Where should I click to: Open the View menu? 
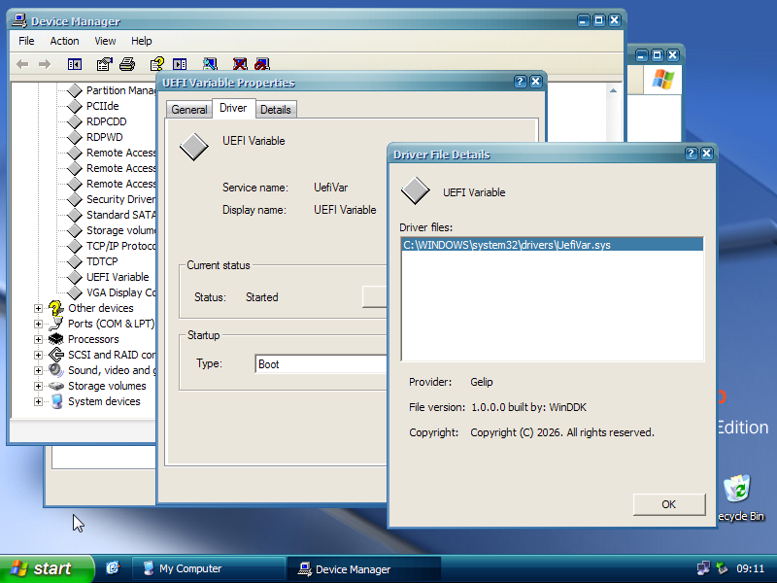(x=105, y=41)
